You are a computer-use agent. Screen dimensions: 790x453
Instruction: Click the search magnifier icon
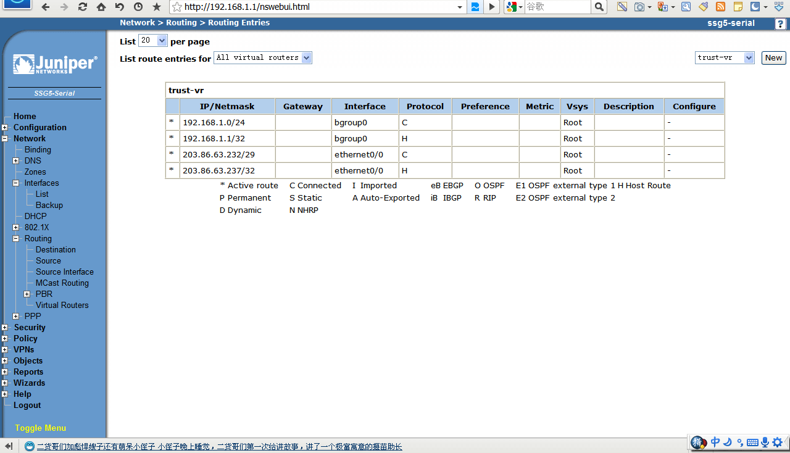pos(599,7)
